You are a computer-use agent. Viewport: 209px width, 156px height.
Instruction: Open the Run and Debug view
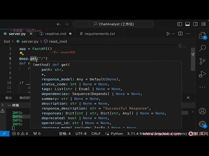[x=202, y=74]
